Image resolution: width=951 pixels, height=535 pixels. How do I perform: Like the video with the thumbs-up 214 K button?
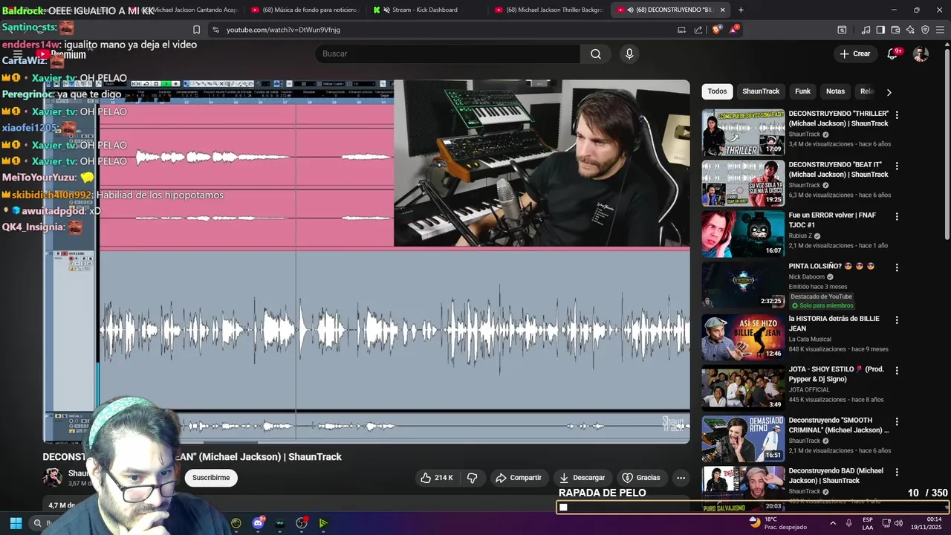click(x=437, y=478)
